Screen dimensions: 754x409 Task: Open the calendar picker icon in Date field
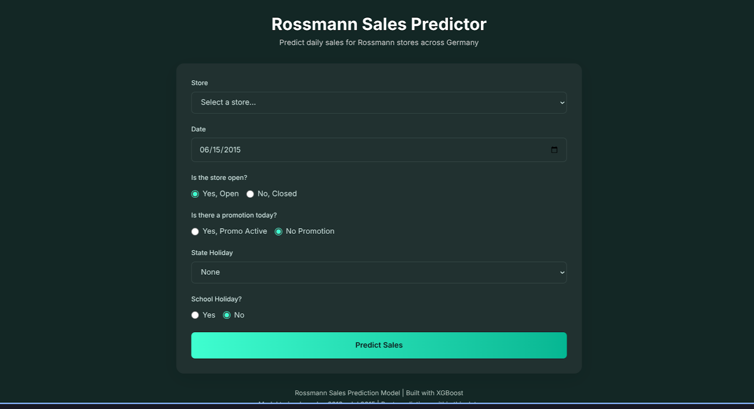[554, 150]
